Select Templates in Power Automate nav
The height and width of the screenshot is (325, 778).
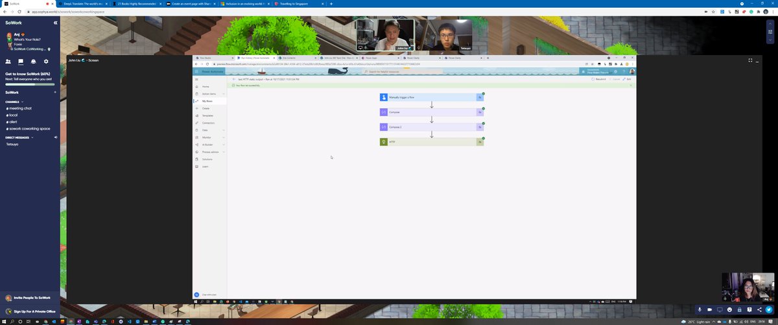pyautogui.click(x=210, y=115)
